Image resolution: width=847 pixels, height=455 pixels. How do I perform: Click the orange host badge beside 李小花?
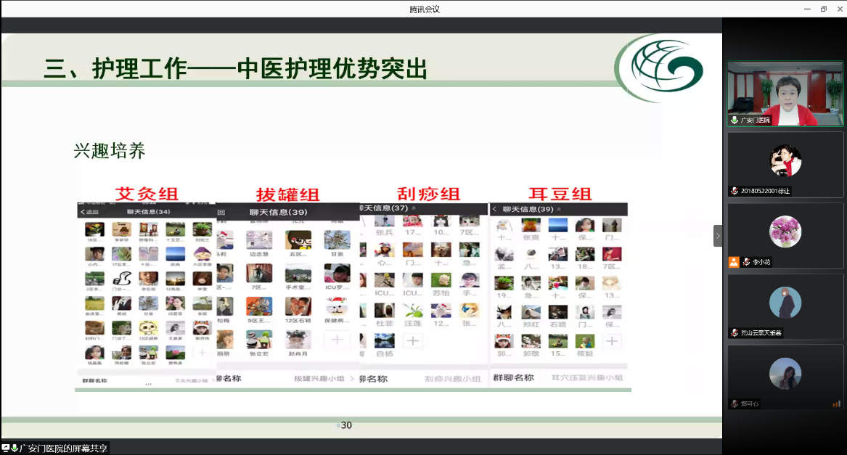click(x=735, y=262)
